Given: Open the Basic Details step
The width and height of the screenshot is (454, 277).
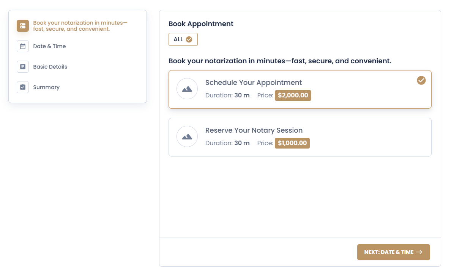Looking at the screenshot, I should pos(50,67).
